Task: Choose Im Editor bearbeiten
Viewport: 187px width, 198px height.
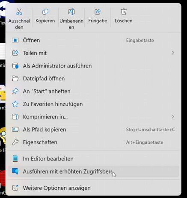Action: coord(93,159)
